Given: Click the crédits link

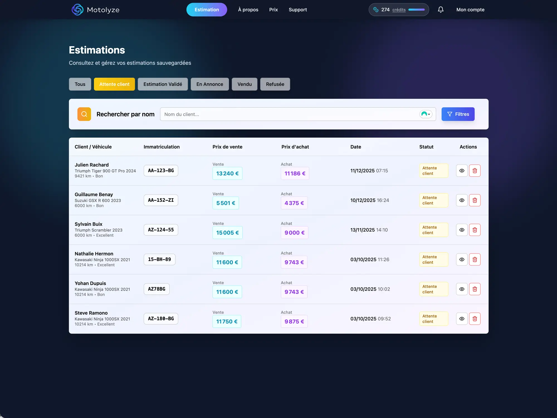Looking at the screenshot, I should click(x=399, y=10).
